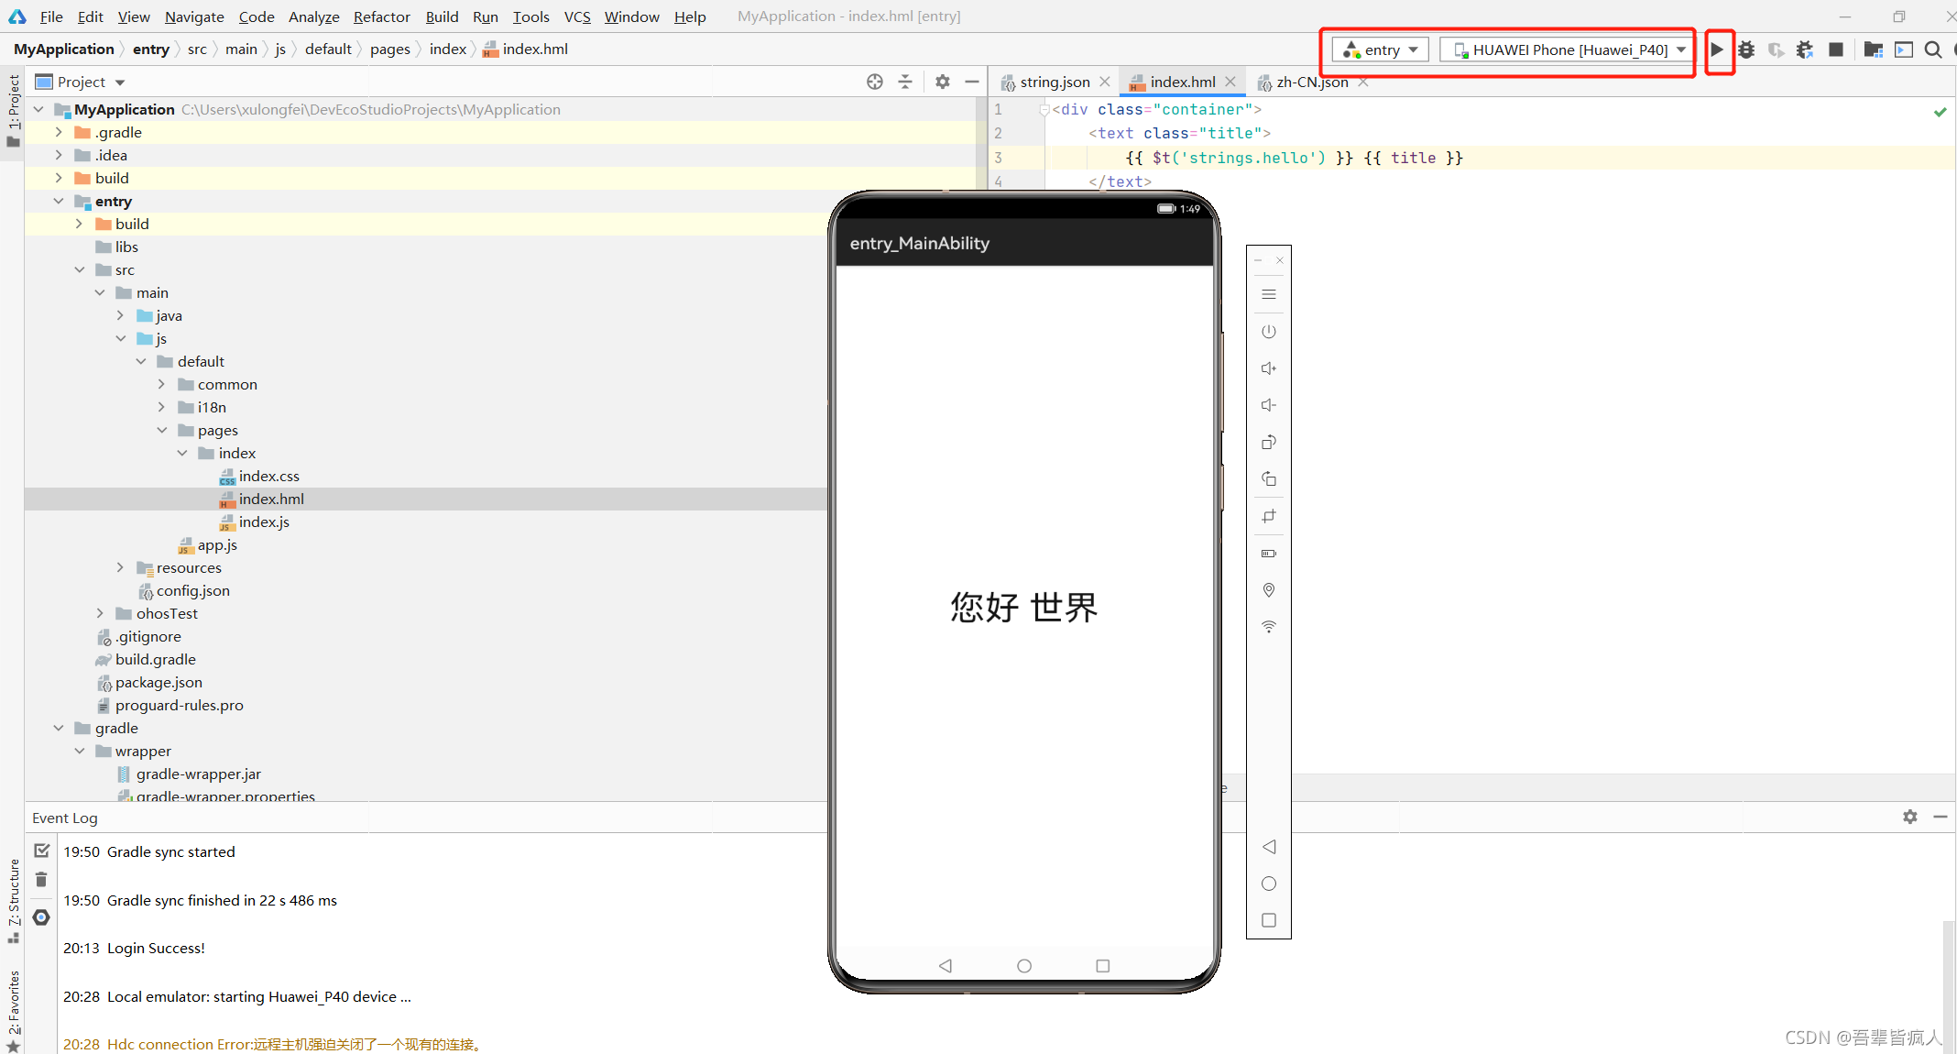Select index.js in project tree
This screenshot has width=1957, height=1054.
[x=264, y=522]
